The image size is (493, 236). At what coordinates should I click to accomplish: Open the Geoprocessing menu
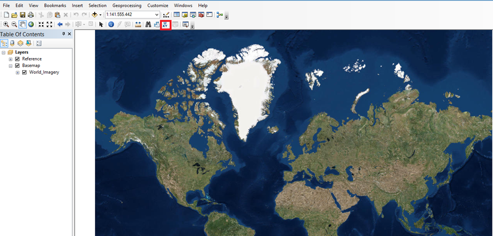tap(127, 5)
